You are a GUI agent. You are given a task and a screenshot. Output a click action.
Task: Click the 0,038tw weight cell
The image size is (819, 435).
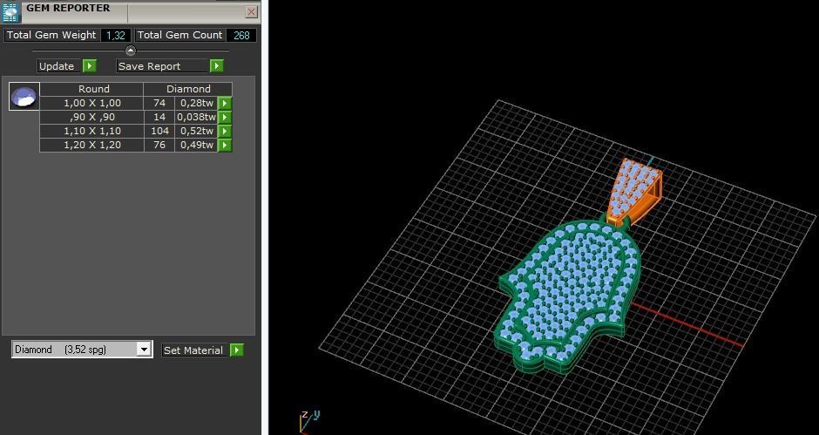196,117
